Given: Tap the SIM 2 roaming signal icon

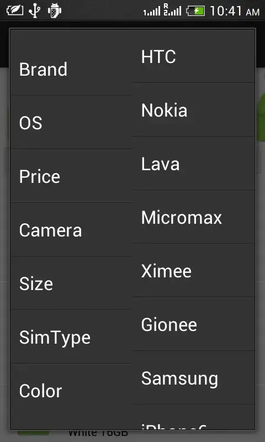Looking at the screenshot, I should (172, 10).
